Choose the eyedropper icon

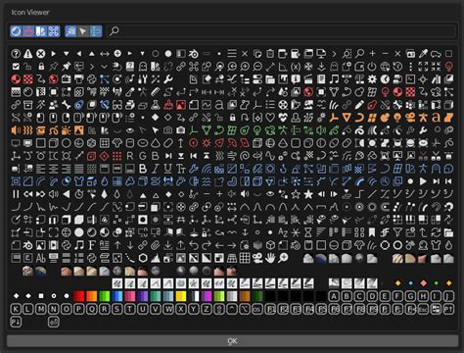point(423,53)
